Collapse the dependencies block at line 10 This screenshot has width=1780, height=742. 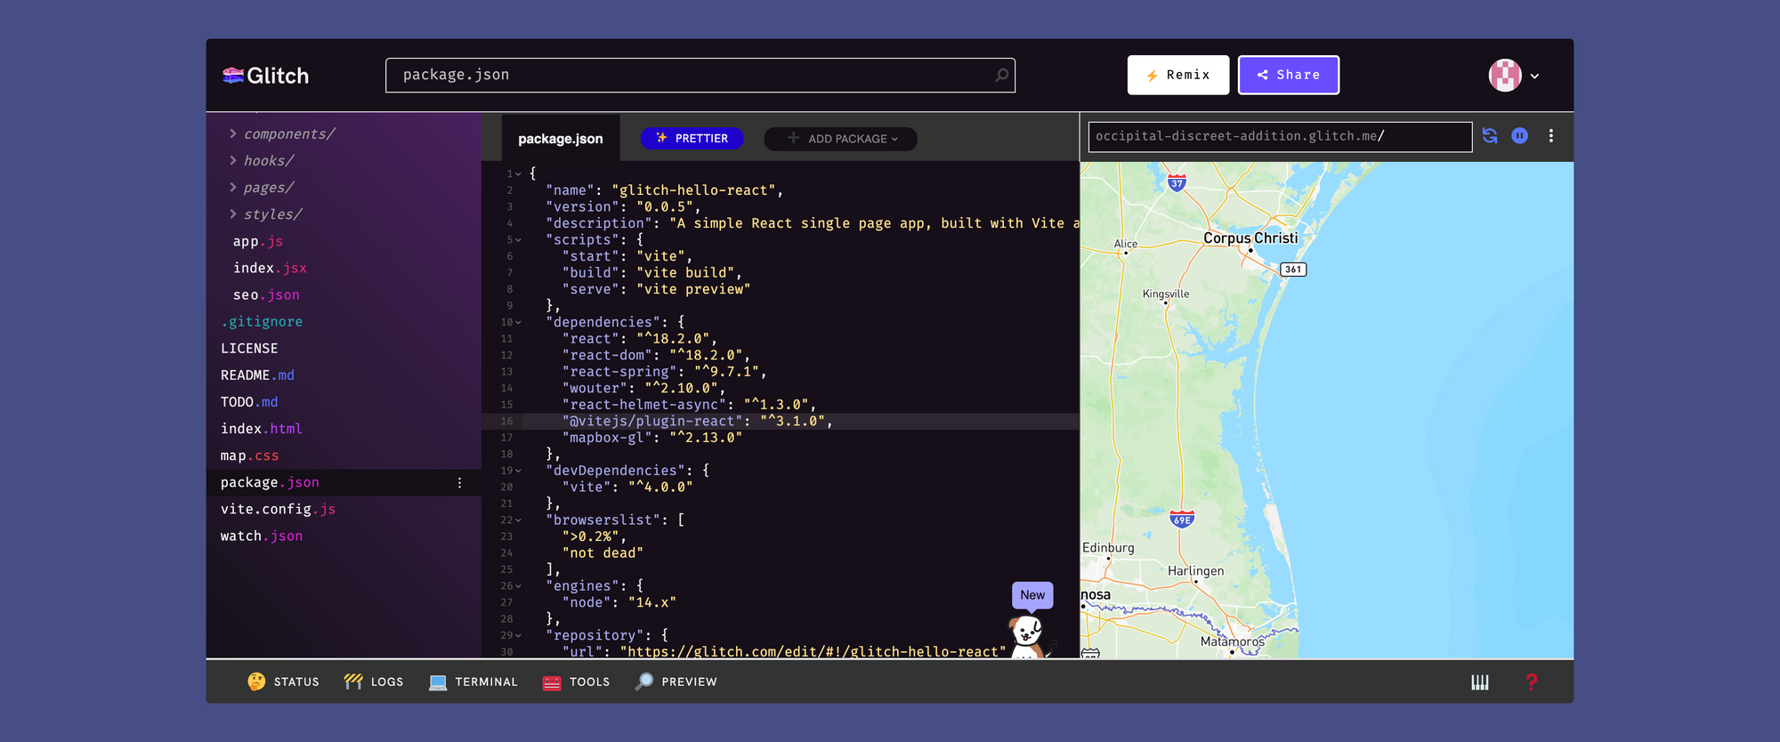click(x=518, y=323)
